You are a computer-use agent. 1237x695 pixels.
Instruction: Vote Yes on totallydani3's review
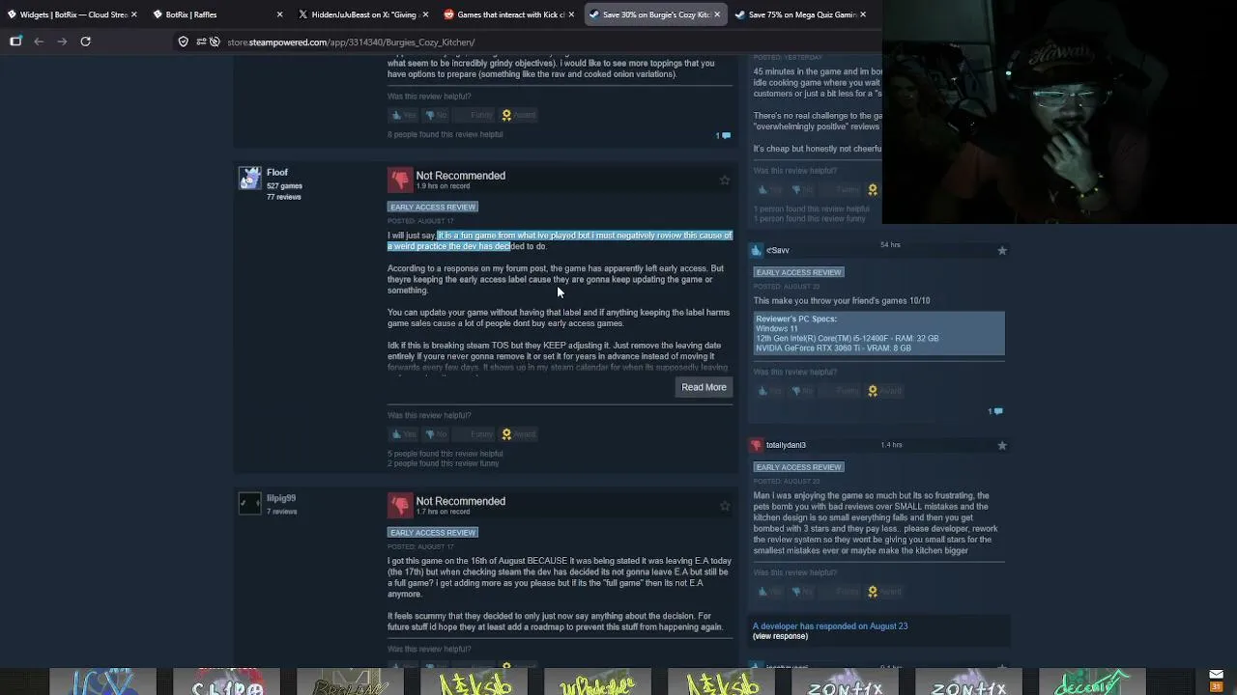[768, 592]
